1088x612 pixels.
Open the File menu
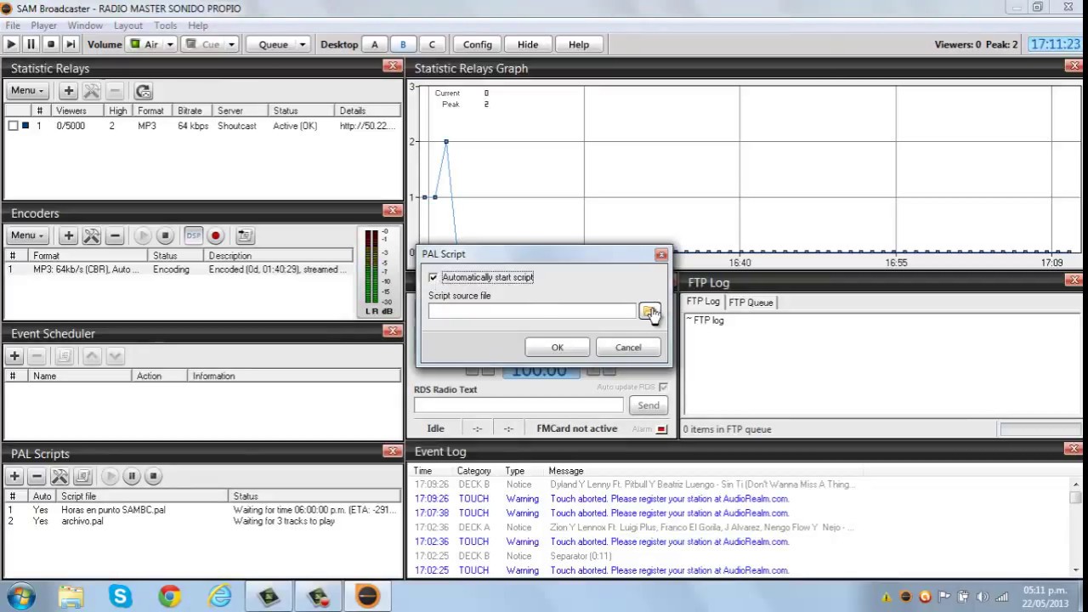tap(13, 25)
